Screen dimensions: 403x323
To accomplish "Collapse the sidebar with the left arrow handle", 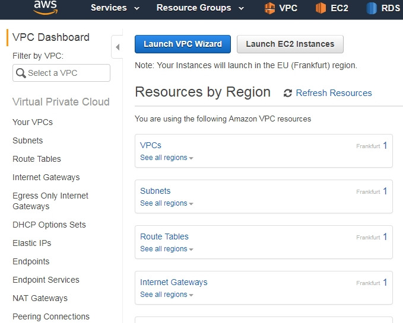I will pyautogui.click(x=118, y=47).
